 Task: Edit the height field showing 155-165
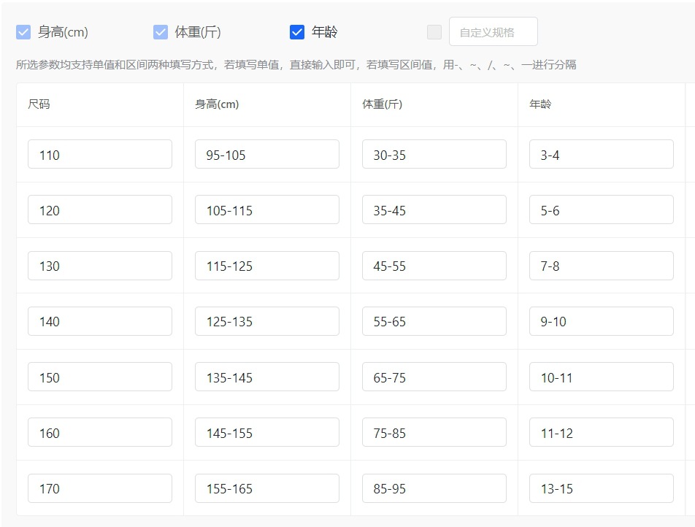point(267,488)
